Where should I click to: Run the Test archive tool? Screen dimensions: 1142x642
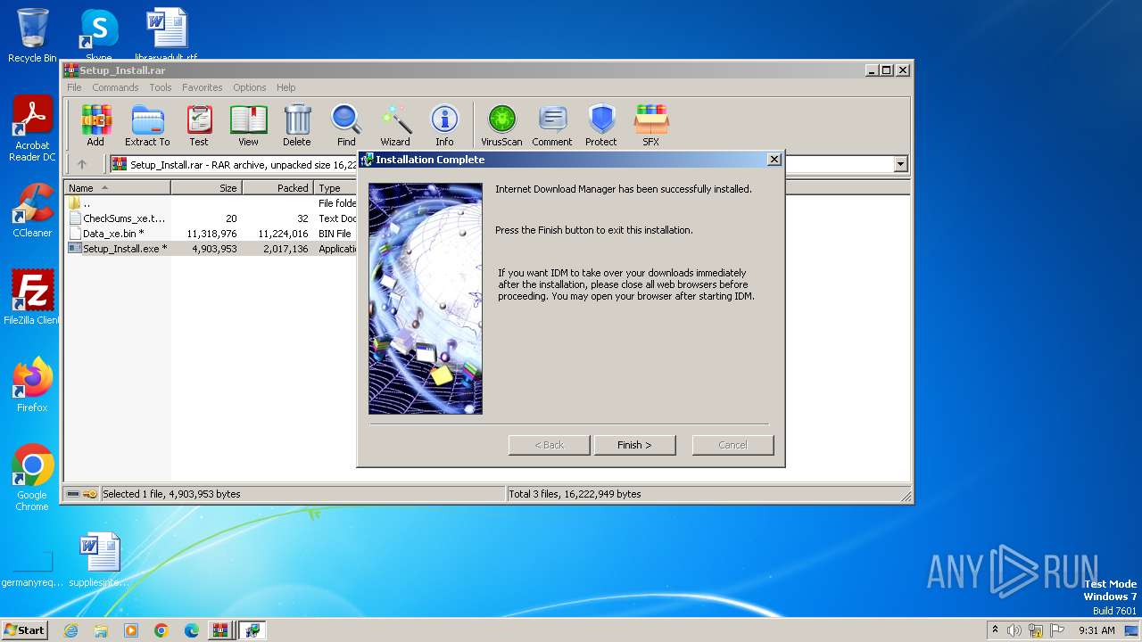199,125
